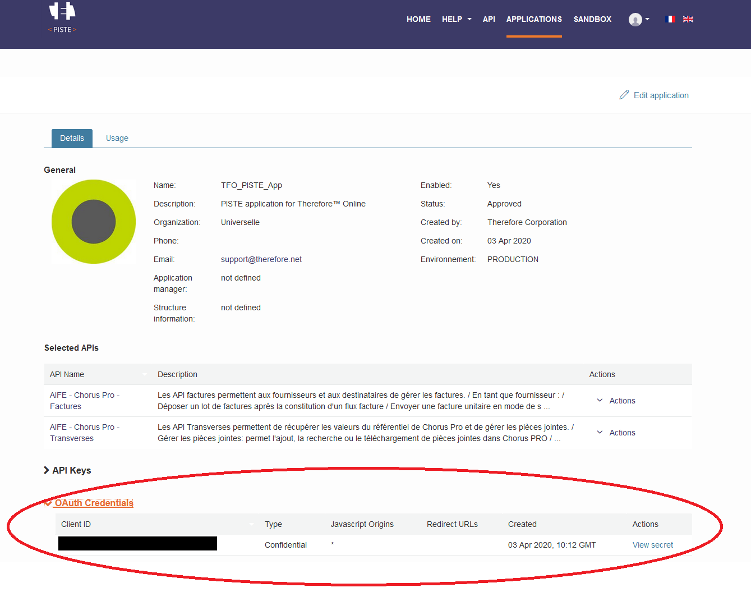The image size is (751, 592).
Task: Click the pencil icon beside Edit application
Action: click(624, 95)
